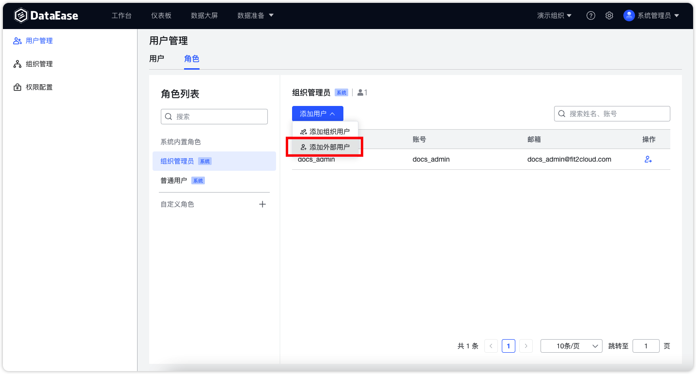Viewport: 696px width, 374px height.
Task: Click the docs_admin account cell
Action: [431, 159]
